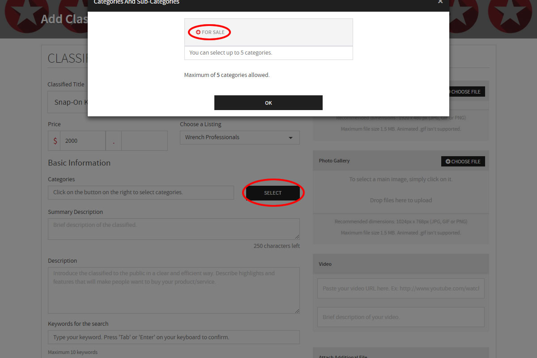537x358 pixels.
Task: Click the video URL input field
Action: click(x=401, y=289)
